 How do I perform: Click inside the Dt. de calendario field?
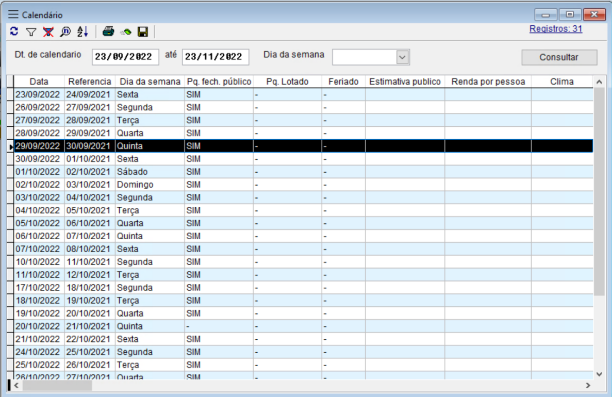coord(125,57)
